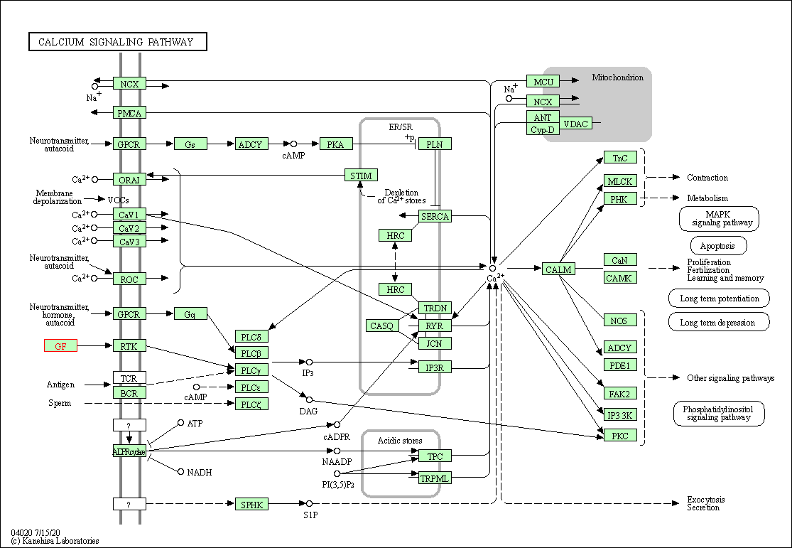Select the RYR receptor node
The image size is (792, 548).
[x=435, y=326]
